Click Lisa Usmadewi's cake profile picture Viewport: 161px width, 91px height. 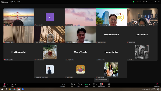click(50, 52)
